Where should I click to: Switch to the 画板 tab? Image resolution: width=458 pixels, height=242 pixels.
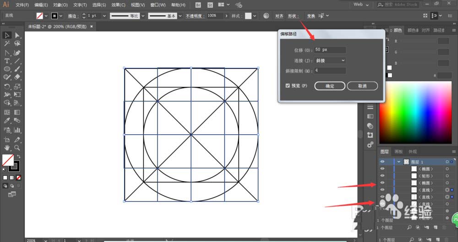click(x=398, y=152)
